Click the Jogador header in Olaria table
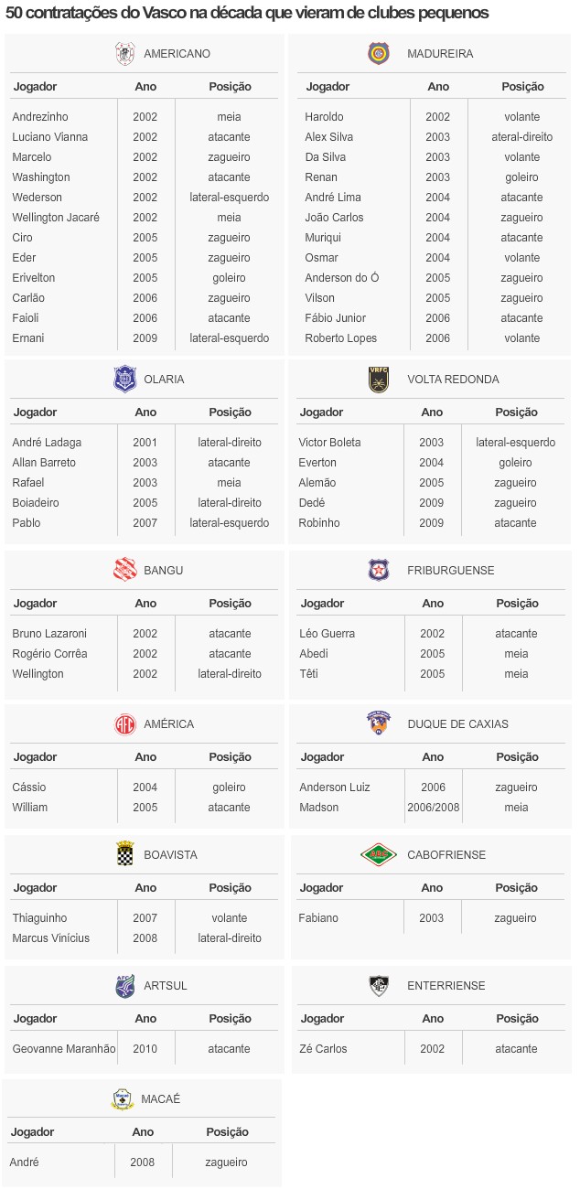The width and height of the screenshot is (580, 1189). click(x=35, y=412)
